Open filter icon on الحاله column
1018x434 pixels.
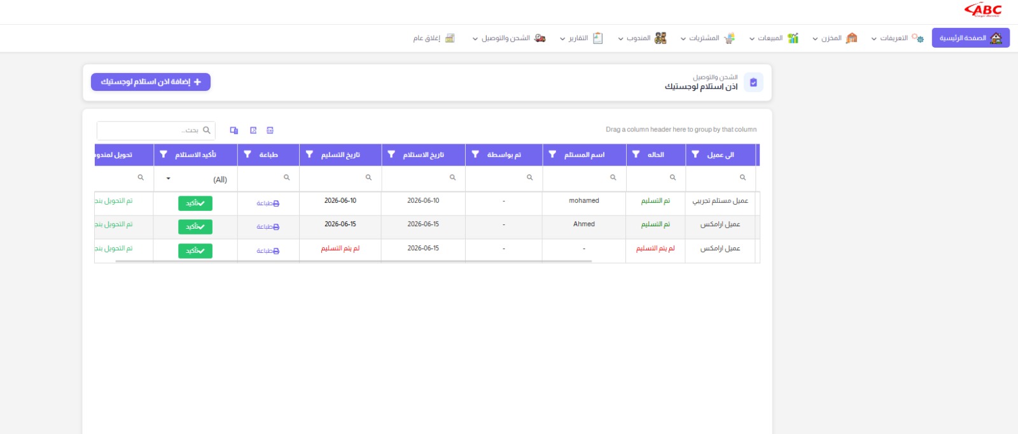tap(636, 154)
